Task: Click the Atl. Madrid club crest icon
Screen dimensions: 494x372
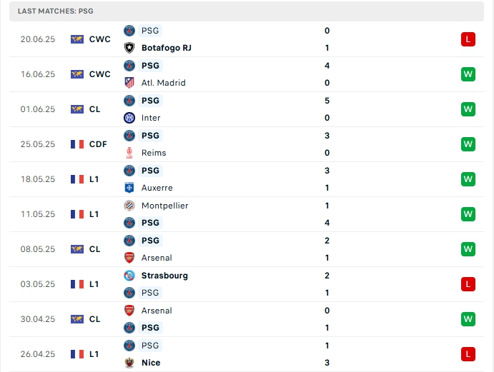Action: point(129,83)
